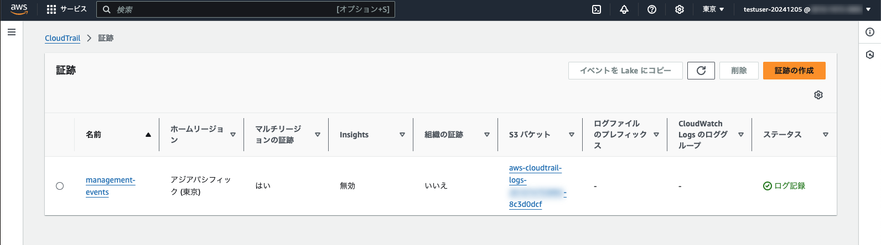
Task: Click the AWS logo home icon
Action: tap(19, 9)
